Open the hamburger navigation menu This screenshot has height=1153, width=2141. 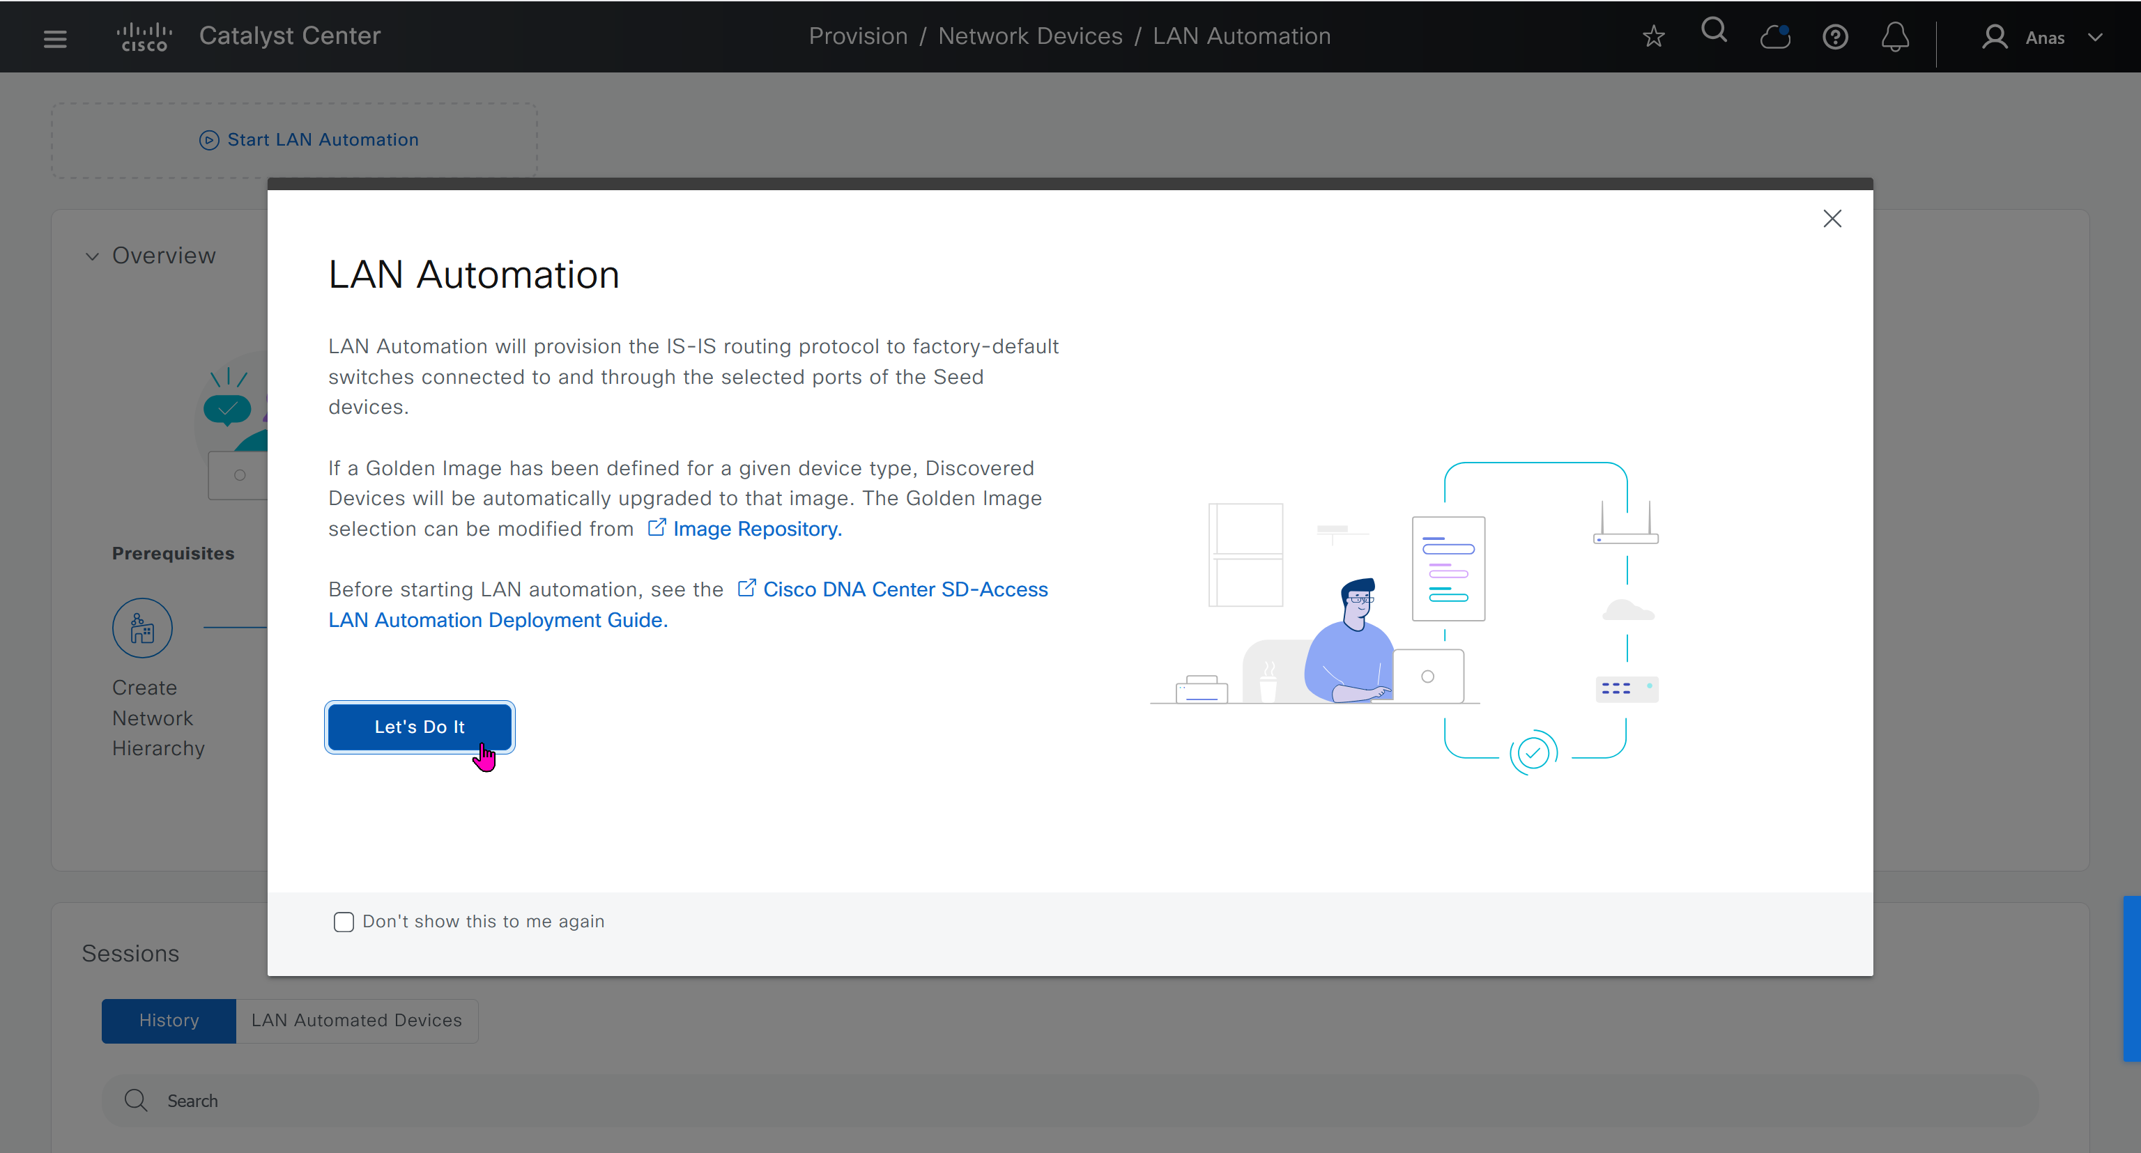(55, 38)
